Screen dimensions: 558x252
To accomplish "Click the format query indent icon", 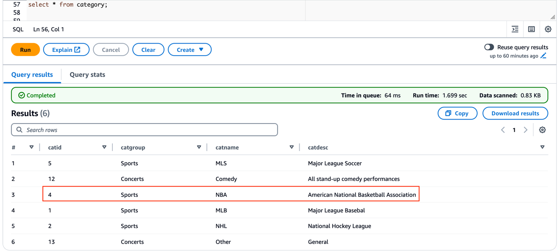I will click(x=515, y=29).
